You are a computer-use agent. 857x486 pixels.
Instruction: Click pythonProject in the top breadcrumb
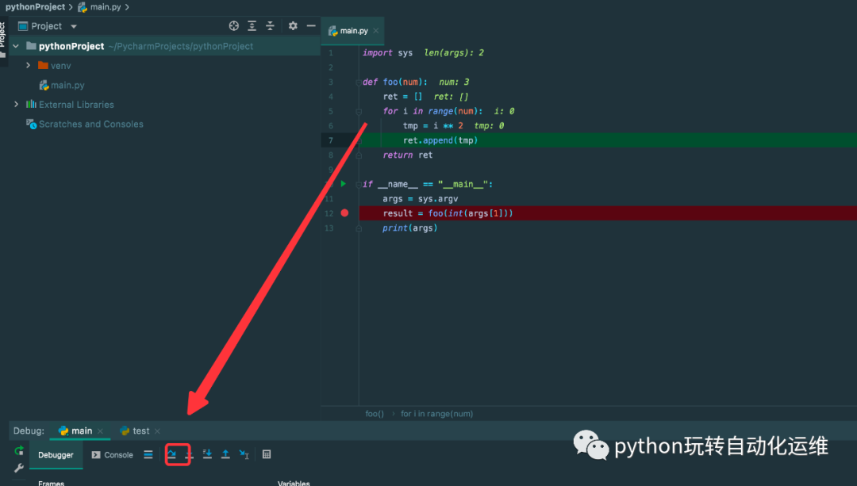pos(35,7)
